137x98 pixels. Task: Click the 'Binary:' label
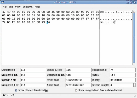tap(96, 80)
